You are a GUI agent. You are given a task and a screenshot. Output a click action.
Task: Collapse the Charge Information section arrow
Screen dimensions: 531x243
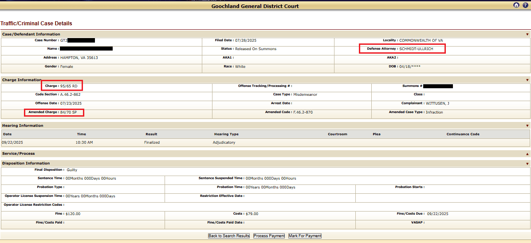(x=527, y=80)
